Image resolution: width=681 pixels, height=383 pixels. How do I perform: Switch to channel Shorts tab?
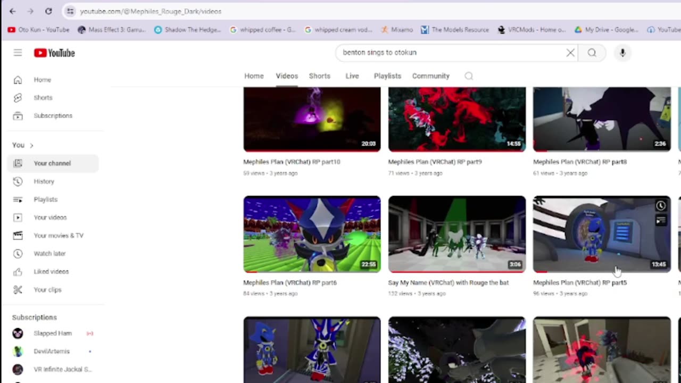(x=320, y=76)
